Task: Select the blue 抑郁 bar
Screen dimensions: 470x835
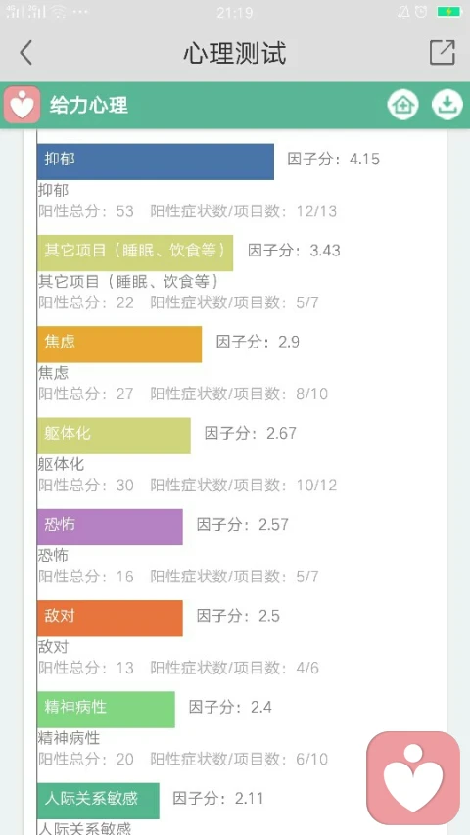Action: pyautogui.click(x=156, y=162)
